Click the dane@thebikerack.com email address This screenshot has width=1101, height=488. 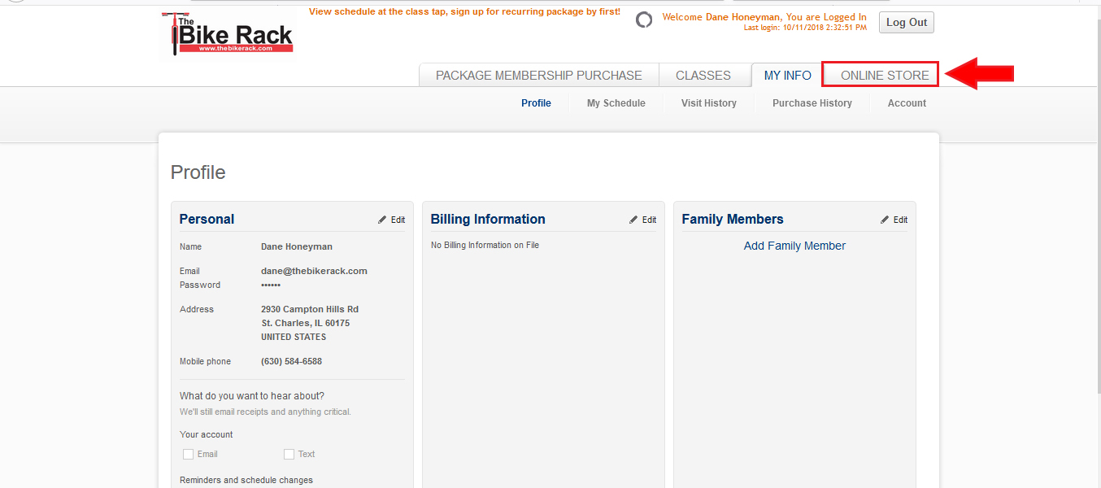(314, 271)
